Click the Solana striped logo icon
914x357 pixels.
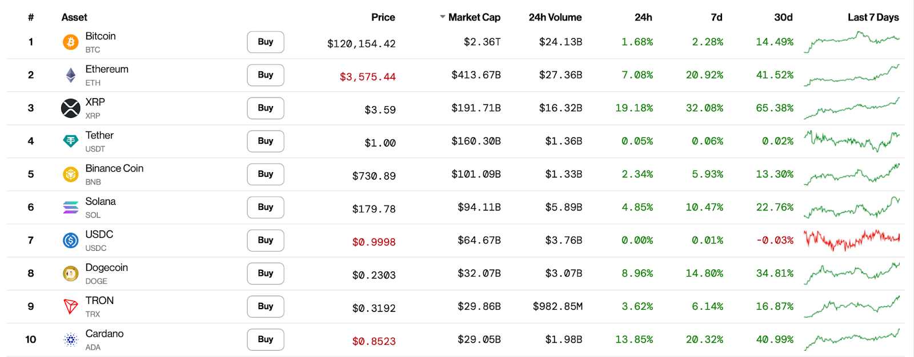(70, 208)
